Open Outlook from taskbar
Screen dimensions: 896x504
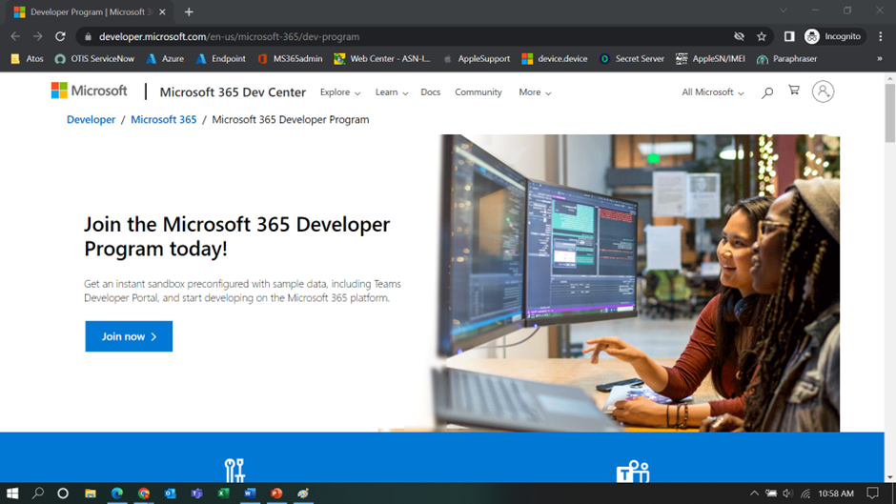(171, 494)
